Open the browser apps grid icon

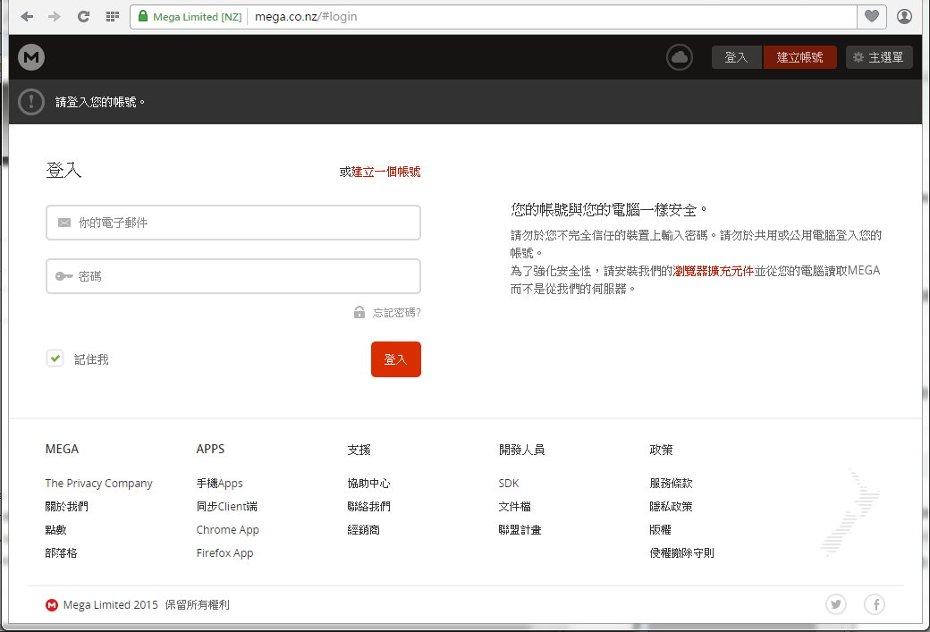112,17
